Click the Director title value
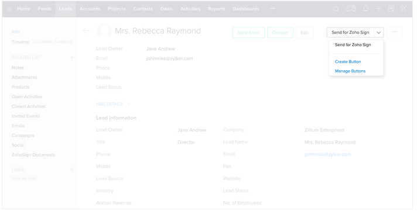417x211 pixels. coord(186,142)
